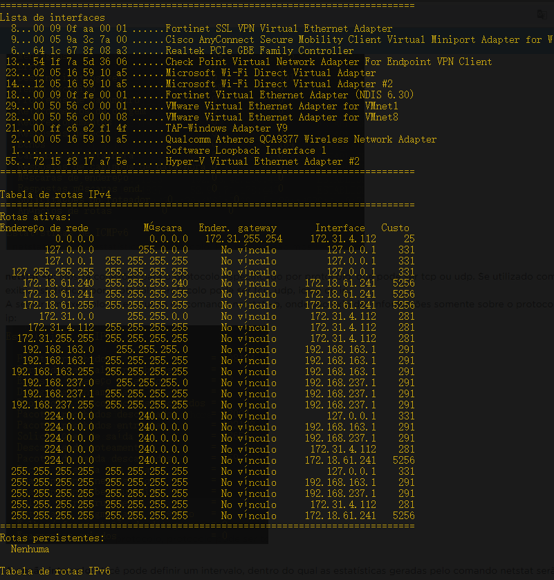Click the 'Ender. gateway' column header
Viewport: 554px width, 580px height.
[x=237, y=228]
